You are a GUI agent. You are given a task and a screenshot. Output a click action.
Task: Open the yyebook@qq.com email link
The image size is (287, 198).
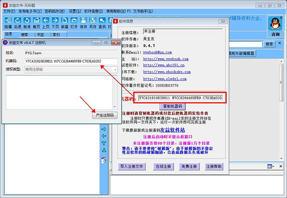(x=157, y=52)
